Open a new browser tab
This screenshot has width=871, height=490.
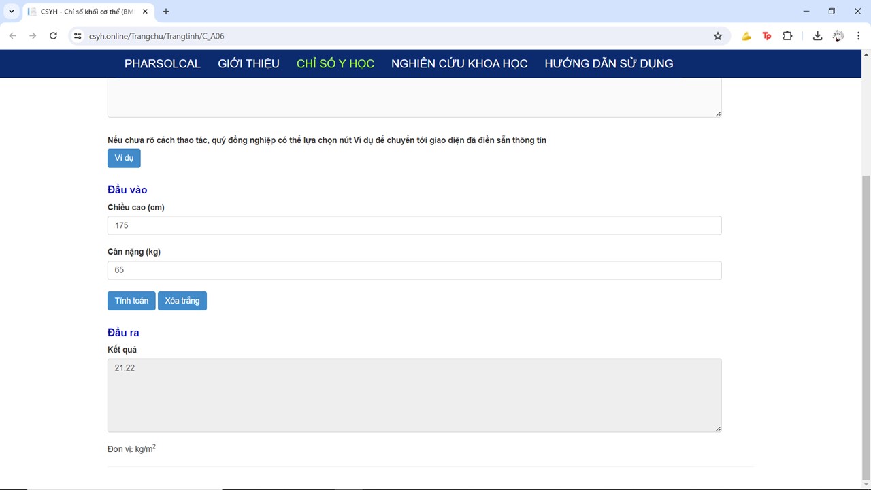[x=166, y=12]
